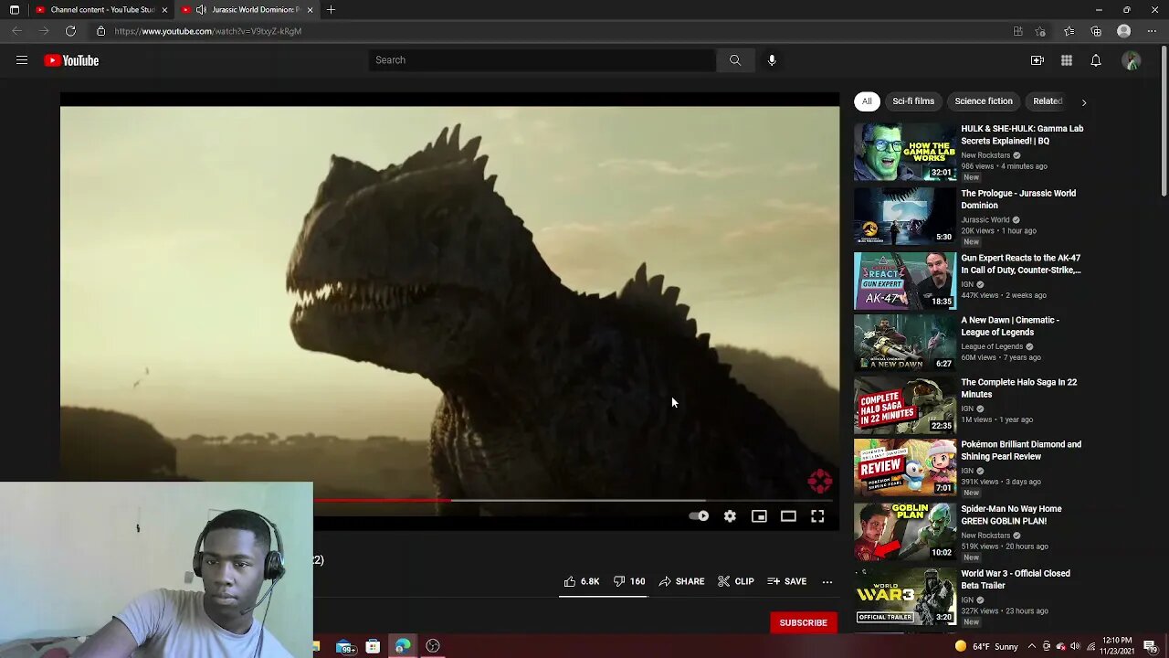Click the video card icon in the player

819,481
